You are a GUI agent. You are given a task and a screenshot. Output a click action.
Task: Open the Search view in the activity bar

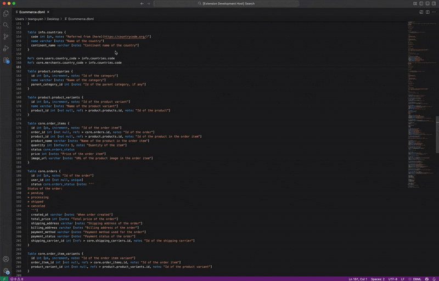[5, 25]
